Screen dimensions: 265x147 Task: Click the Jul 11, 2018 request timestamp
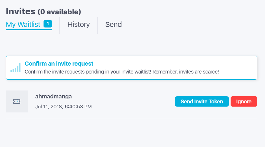coord(63,107)
